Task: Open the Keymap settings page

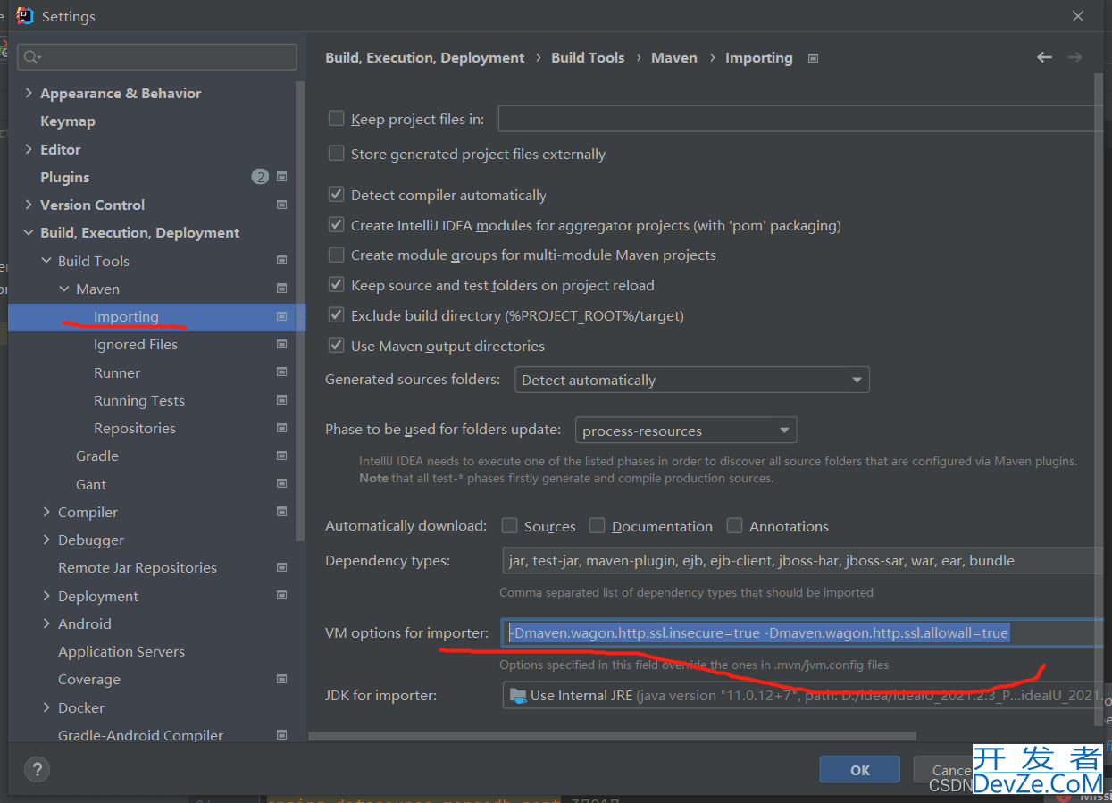Action: [68, 121]
